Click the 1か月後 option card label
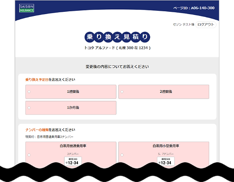Screen dimensions: 234x182 pyautogui.click(x=73, y=107)
